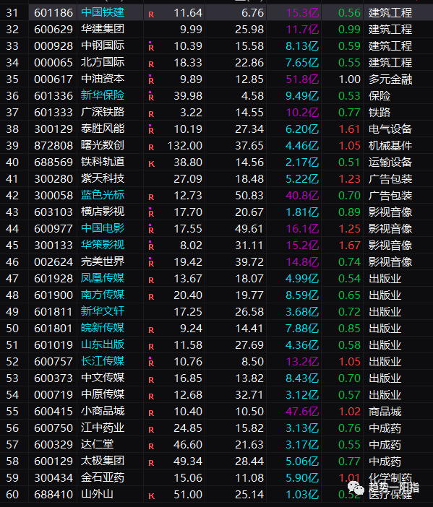Click the R marker in 中钢国际 row

click(151, 46)
